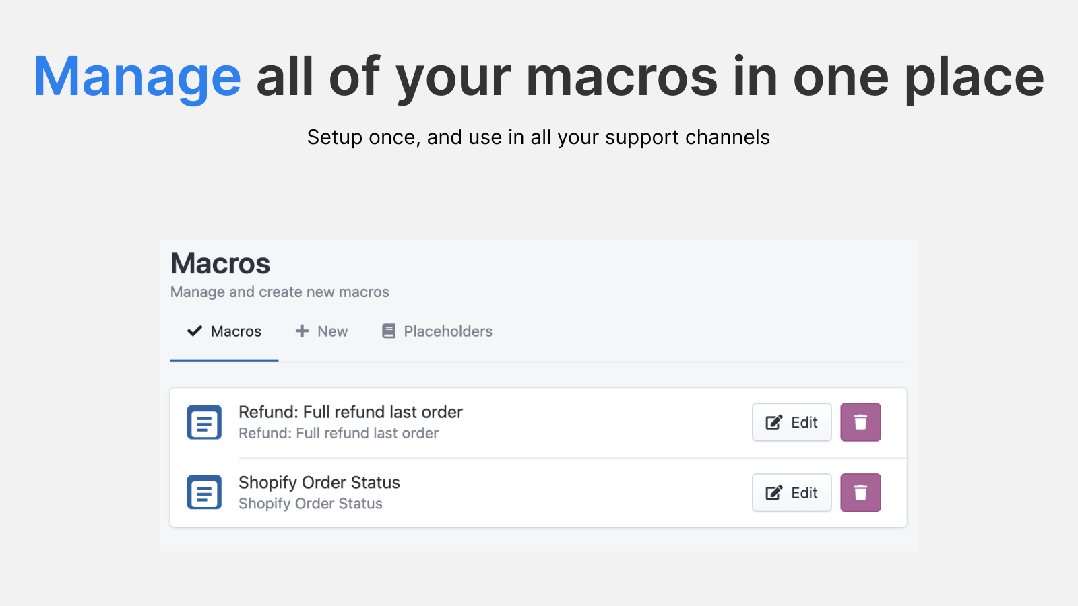The image size is (1078, 606).
Task: Click the plus icon beside New
Action: [302, 331]
